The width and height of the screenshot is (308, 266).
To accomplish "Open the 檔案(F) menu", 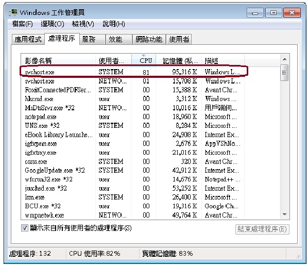I will pyautogui.click(x=22, y=24).
